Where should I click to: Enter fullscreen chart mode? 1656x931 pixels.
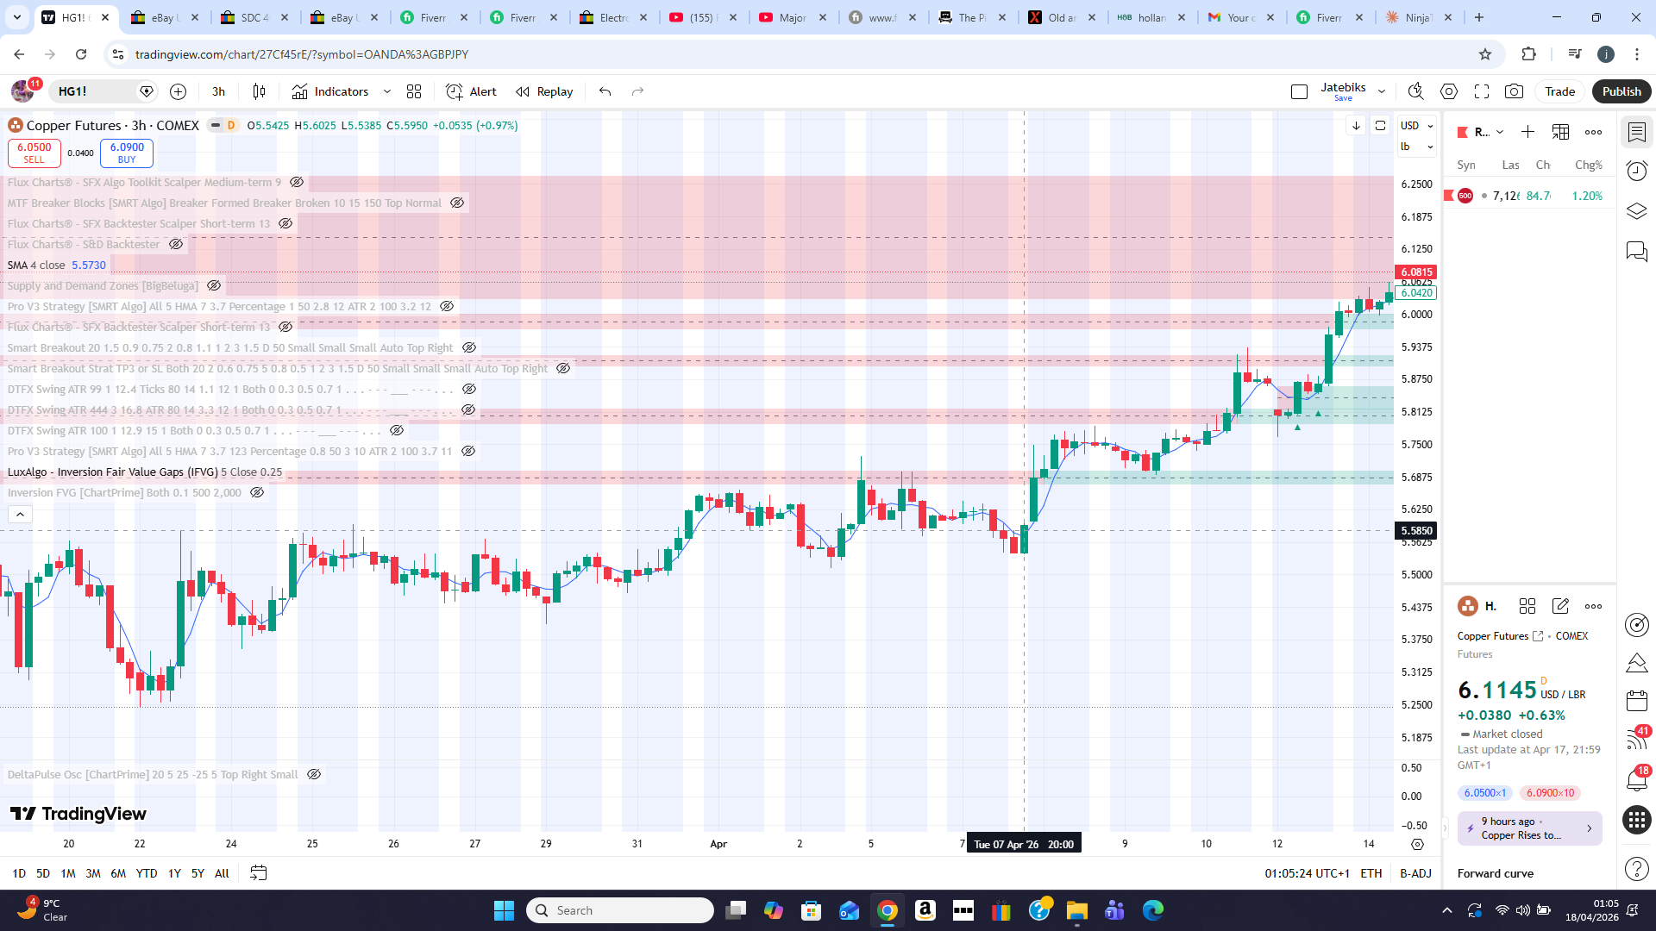coord(1482,91)
